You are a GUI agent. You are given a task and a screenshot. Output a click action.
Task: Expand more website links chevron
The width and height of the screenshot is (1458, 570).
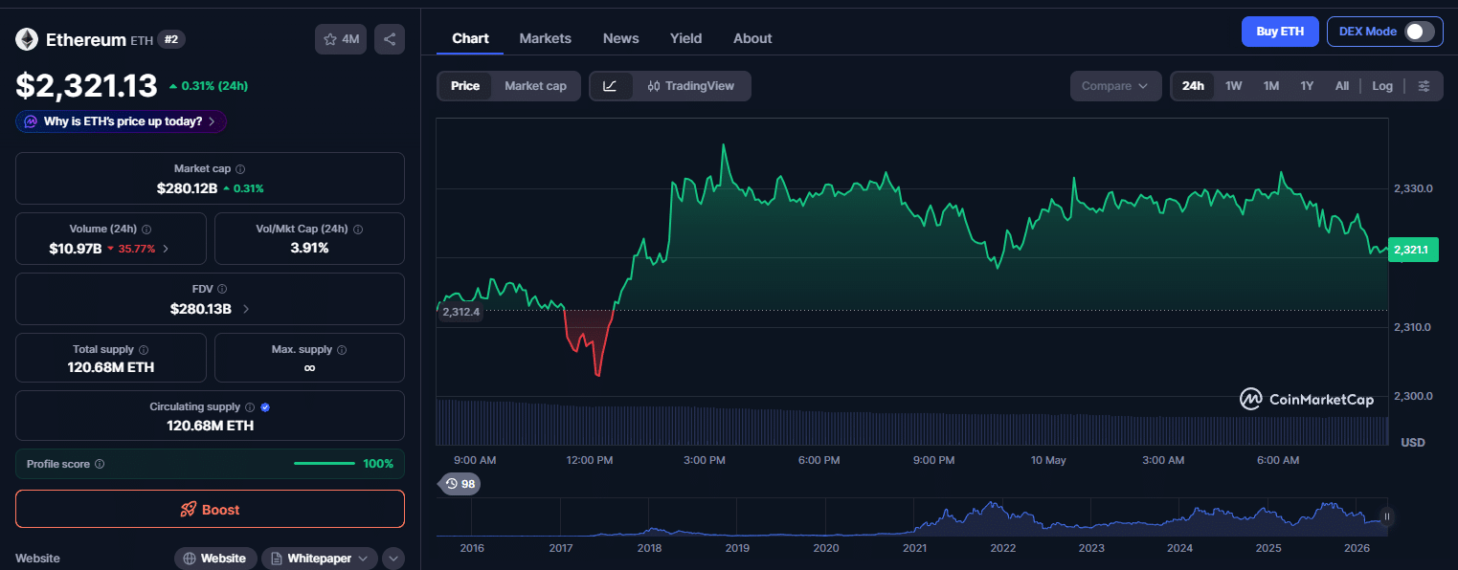[393, 559]
